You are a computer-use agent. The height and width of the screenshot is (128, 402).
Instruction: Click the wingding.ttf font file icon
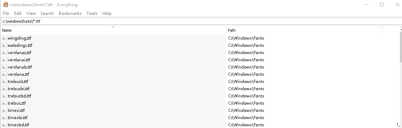(x=4, y=38)
